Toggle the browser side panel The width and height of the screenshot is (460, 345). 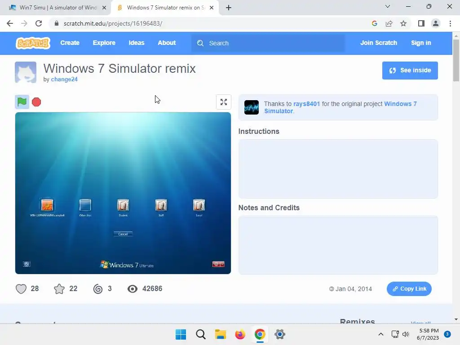421,23
